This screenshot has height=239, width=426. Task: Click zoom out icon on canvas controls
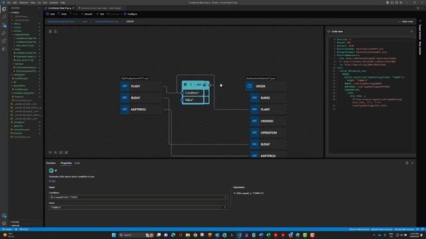(x=51, y=153)
